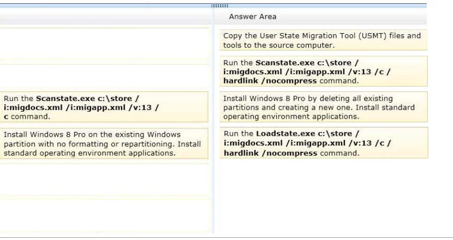Click the Answer Area header
The image size is (453, 240).
(x=253, y=17)
